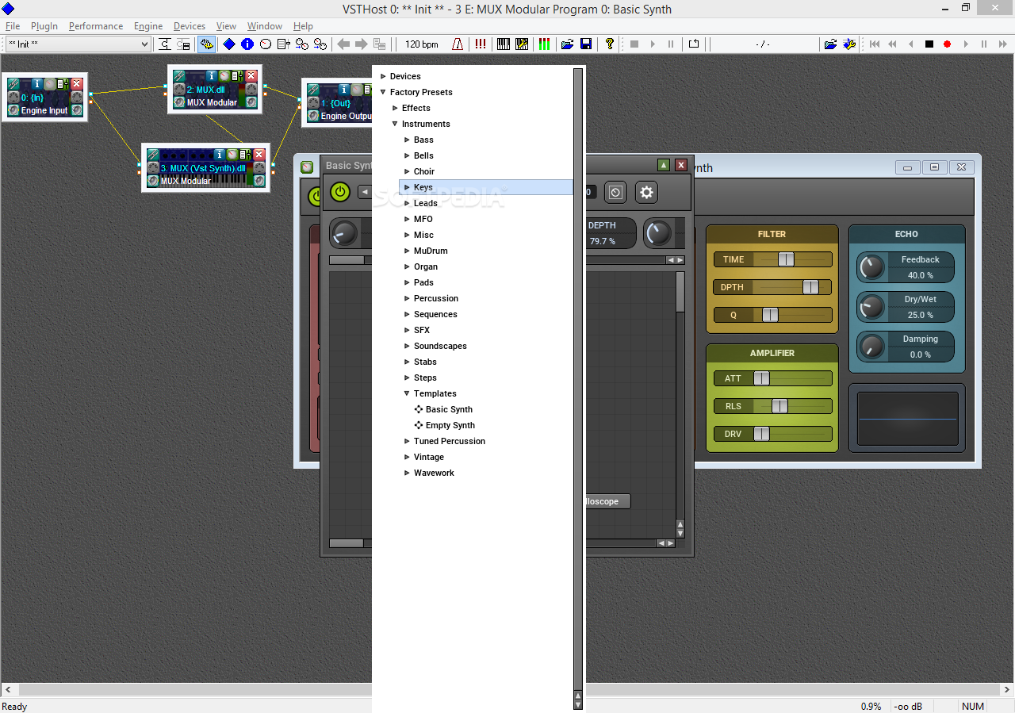Open the keyboard bar piano icon
Viewport: 1015px width, 713px height.
504,44
